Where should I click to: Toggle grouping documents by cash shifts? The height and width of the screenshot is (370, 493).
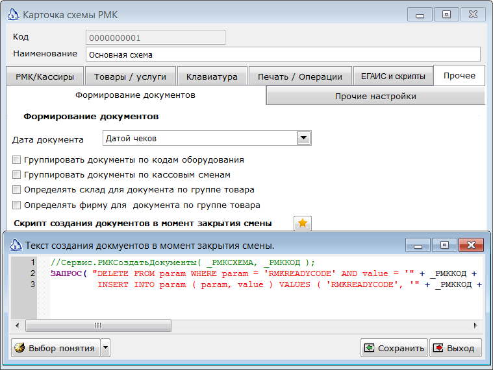click(16, 175)
